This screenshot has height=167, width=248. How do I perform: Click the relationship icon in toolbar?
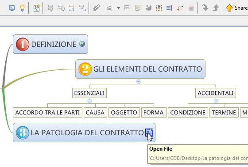(x=180, y=8)
